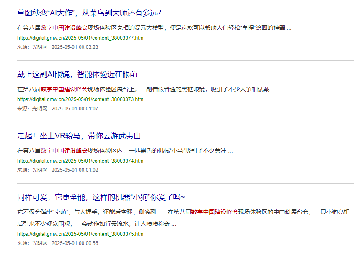Open the robot "小狗" article headline
The width and height of the screenshot is (357, 255).
coord(101,197)
